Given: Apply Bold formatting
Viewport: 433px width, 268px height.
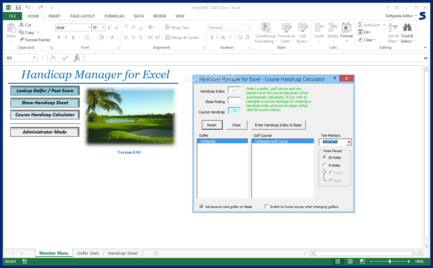Looking at the screenshot, I should coord(59,37).
